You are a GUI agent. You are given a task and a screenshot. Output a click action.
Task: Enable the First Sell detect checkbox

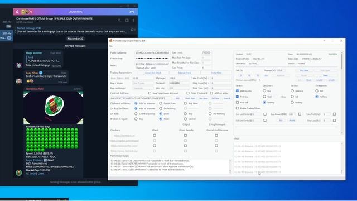237,103
